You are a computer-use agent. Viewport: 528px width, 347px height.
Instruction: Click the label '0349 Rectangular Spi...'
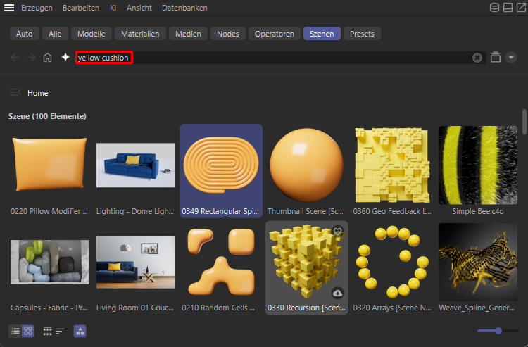(x=220, y=211)
